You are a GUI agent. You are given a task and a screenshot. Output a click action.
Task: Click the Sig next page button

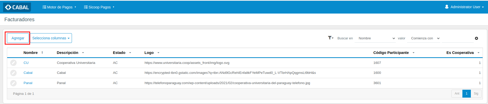(476, 94)
